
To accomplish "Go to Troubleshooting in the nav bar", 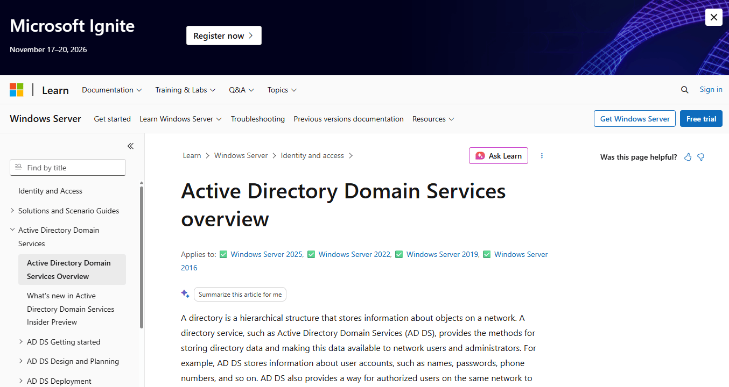I will tap(258, 119).
